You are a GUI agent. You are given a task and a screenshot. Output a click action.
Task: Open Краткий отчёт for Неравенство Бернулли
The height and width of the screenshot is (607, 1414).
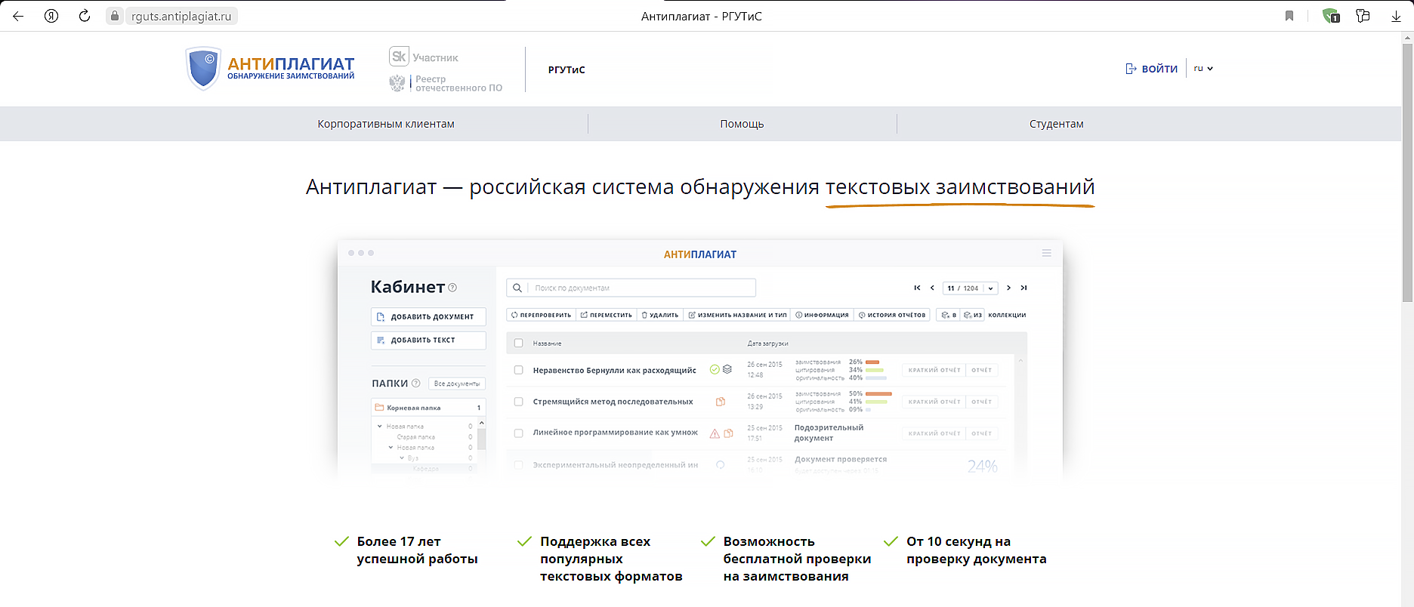click(934, 370)
